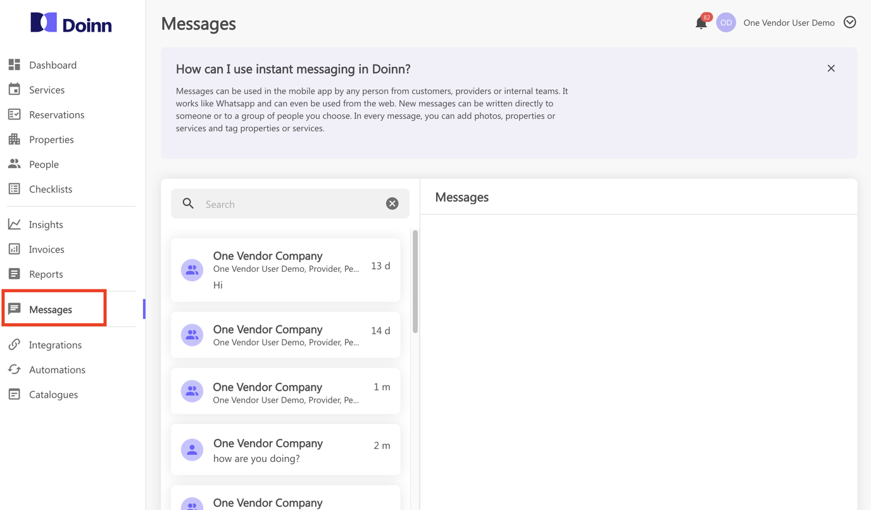The image size is (871, 510).
Task: Open People section via its icon
Action: coord(15,164)
